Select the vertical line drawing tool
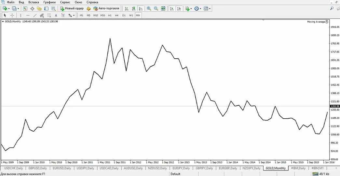The image size is (340, 176). 20,15
